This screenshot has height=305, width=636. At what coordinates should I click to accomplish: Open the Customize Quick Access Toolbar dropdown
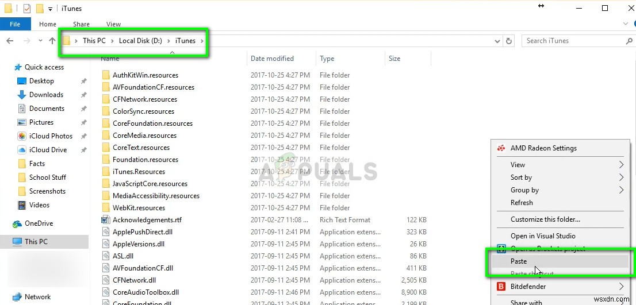(50, 9)
